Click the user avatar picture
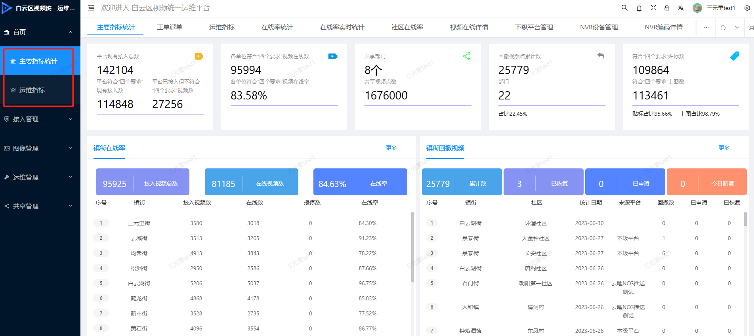This screenshot has width=754, height=336. (x=697, y=8)
